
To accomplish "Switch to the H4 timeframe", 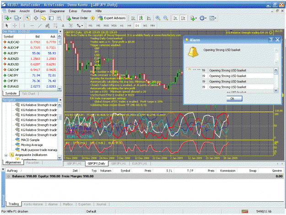I will click(130, 26).
